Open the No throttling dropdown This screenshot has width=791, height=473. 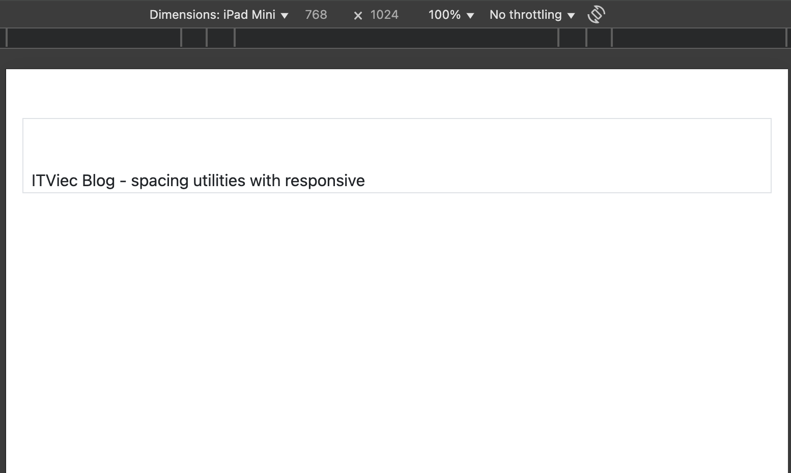pos(532,15)
